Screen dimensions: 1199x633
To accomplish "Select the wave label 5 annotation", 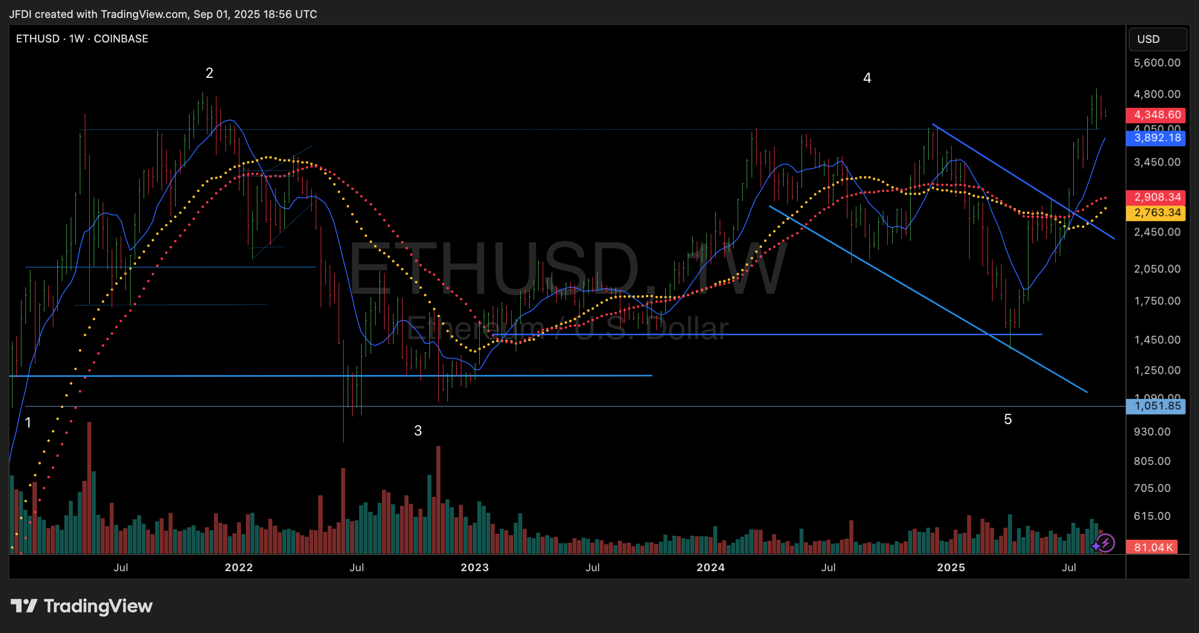I will tap(1008, 420).
